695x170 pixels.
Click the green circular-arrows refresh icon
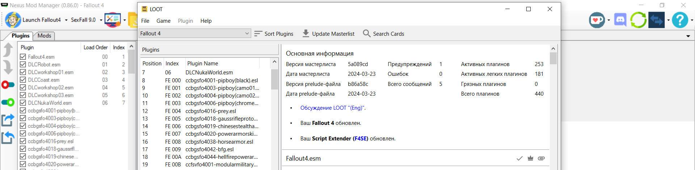[x=638, y=20]
